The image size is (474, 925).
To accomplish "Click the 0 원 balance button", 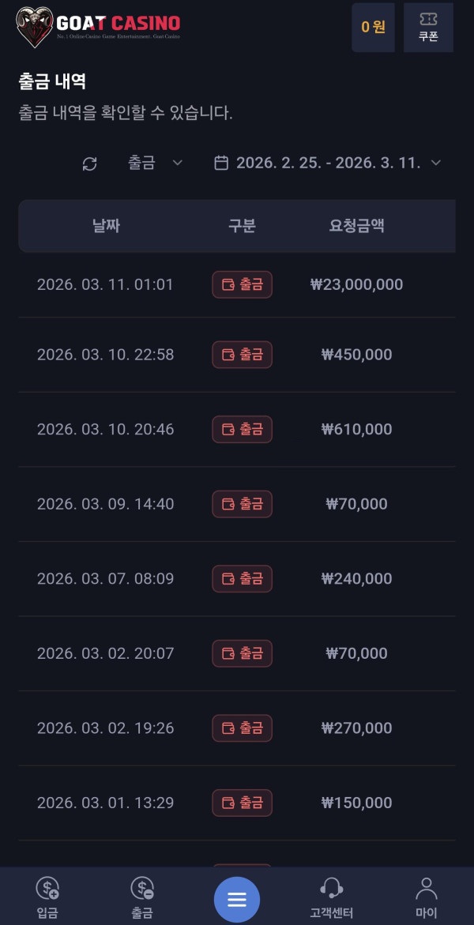I will pyautogui.click(x=373, y=27).
